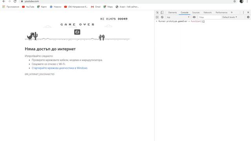
Task: Open the Карти bookmark
Action: (x=42, y=7)
